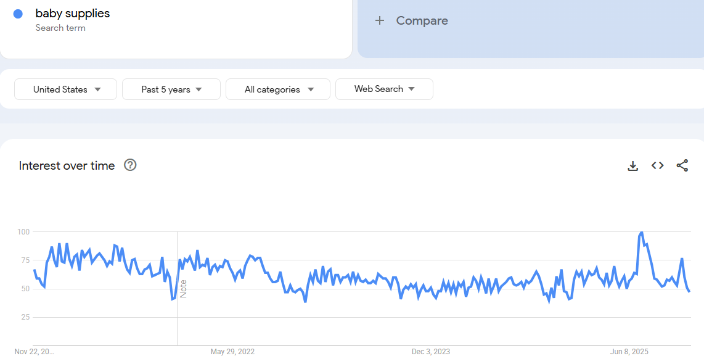Open the United States region dropdown

click(65, 89)
